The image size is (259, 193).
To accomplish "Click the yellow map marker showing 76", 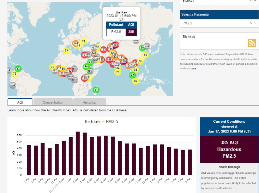I will point(83,41).
